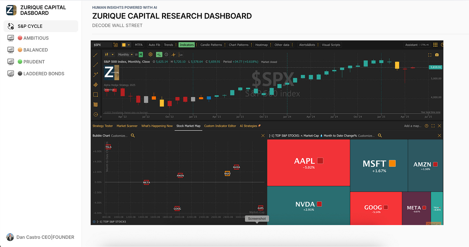469x247 pixels.
Task: Expand the drawing toolbar small arrow
Action: pos(101,117)
